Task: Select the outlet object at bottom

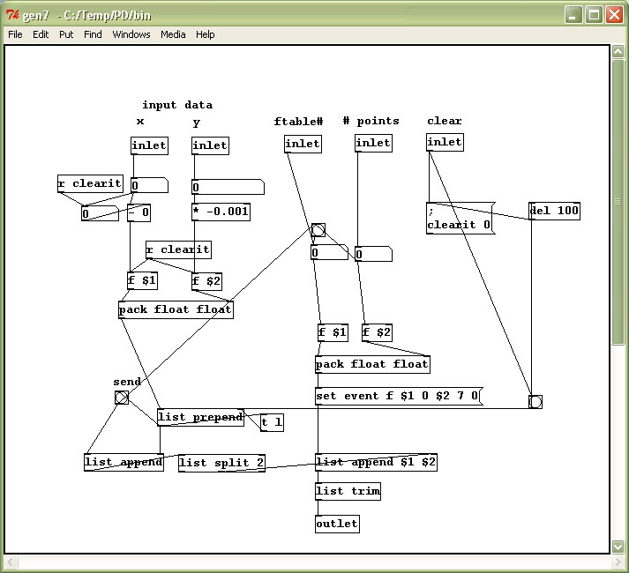Action: [337, 525]
